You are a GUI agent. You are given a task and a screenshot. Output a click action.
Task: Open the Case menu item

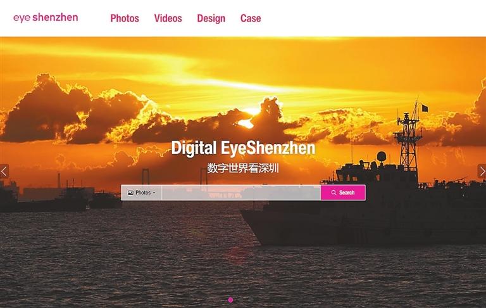(251, 18)
